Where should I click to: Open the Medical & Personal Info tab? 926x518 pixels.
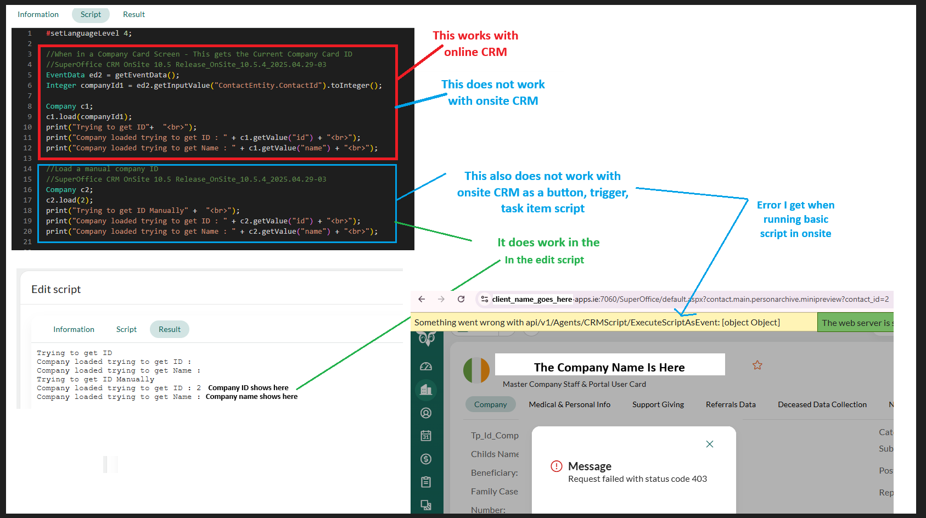point(569,404)
